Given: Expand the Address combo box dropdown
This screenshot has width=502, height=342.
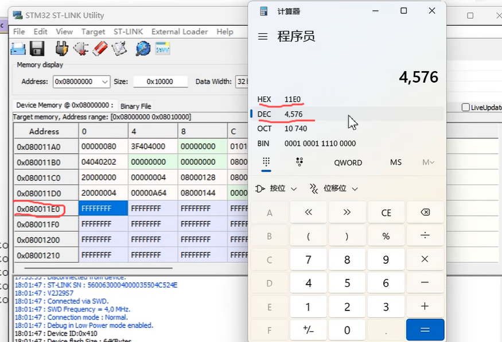Looking at the screenshot, I should pyautogui.click(x=104, y=81).
